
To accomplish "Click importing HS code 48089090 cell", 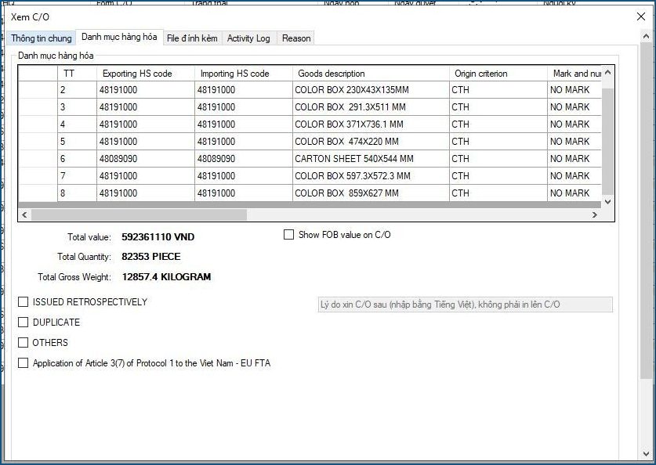I will [x=244, y=159].
